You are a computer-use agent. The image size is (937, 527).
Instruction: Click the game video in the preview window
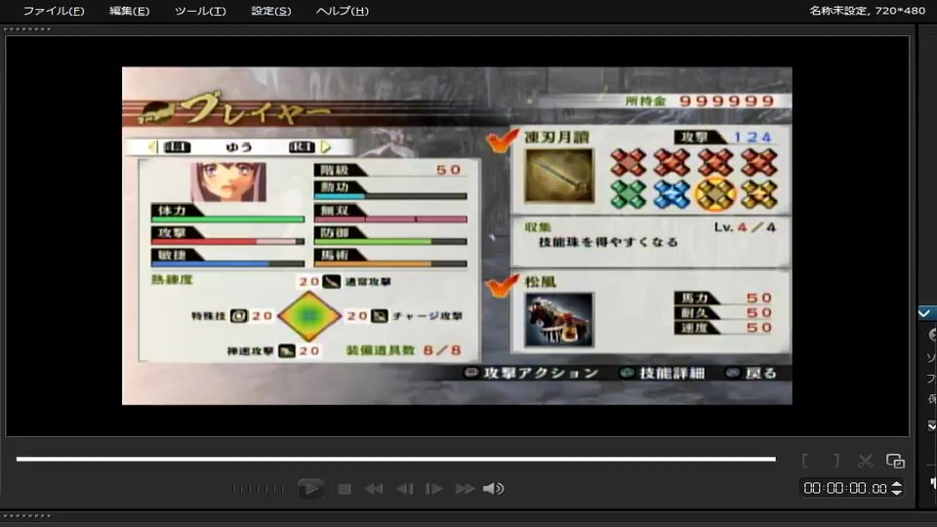457,235
